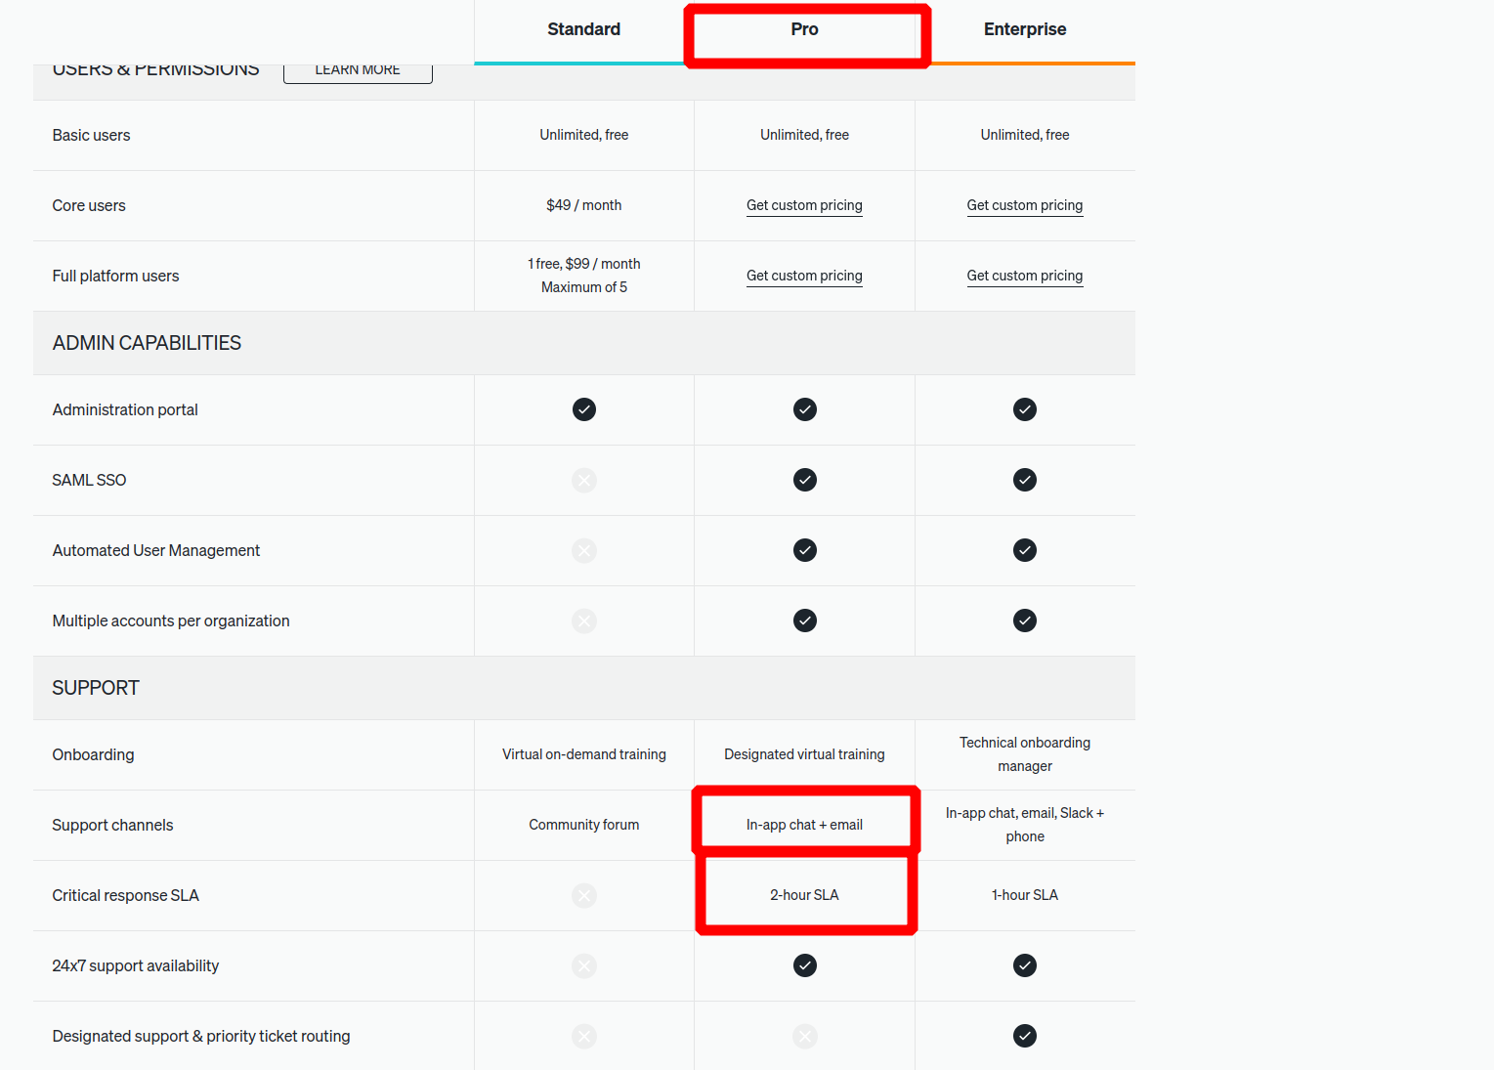Screen dimensions: 1494x1070
Task: Open the Enterprise plan column header
Action: point(1024,29)
